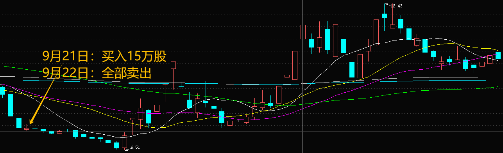
Task: Select the small red candlestick at the orange arrow tip
Action: point(27,128)
